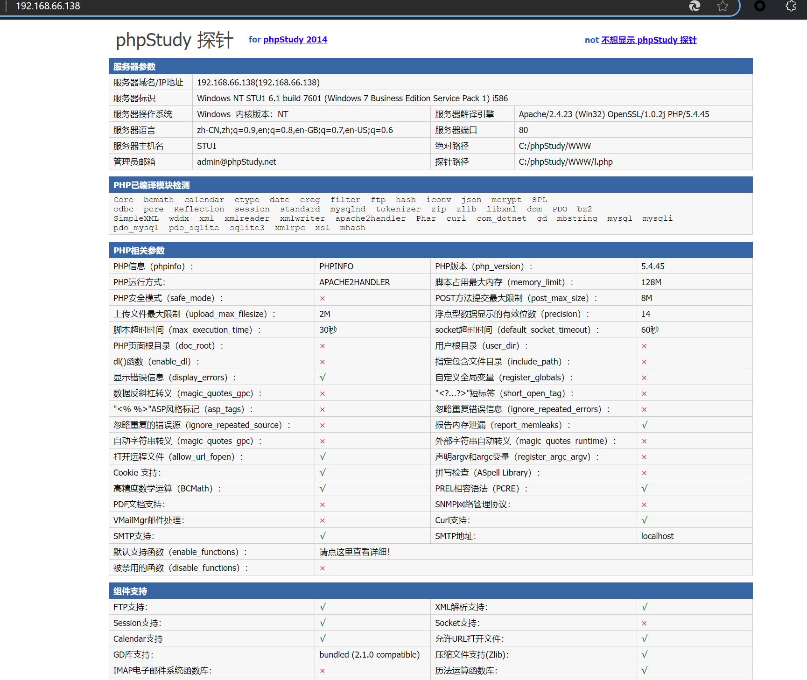
Task: Click the report_memleaks check mark
Action: point(645,425)
